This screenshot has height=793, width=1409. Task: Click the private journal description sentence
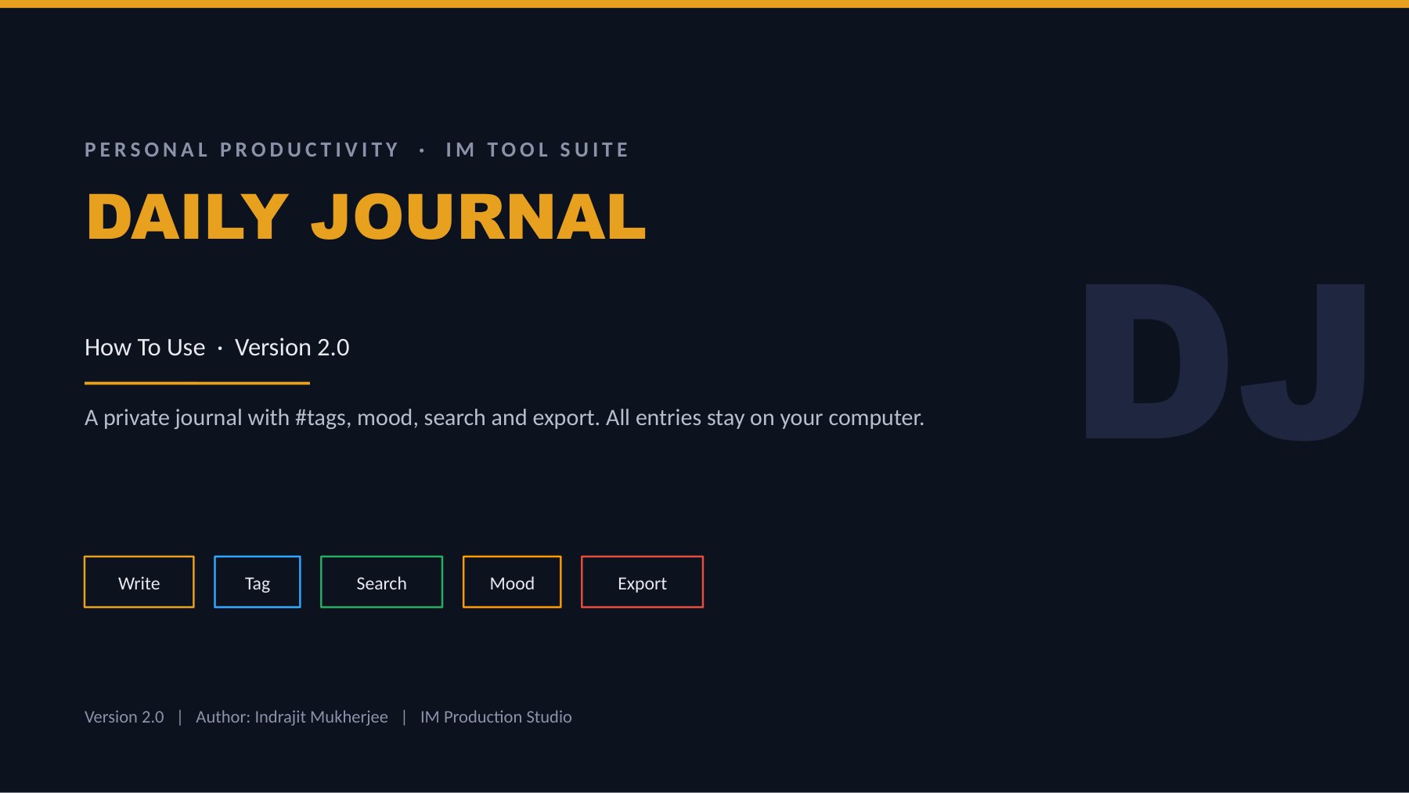click(504, 417)
